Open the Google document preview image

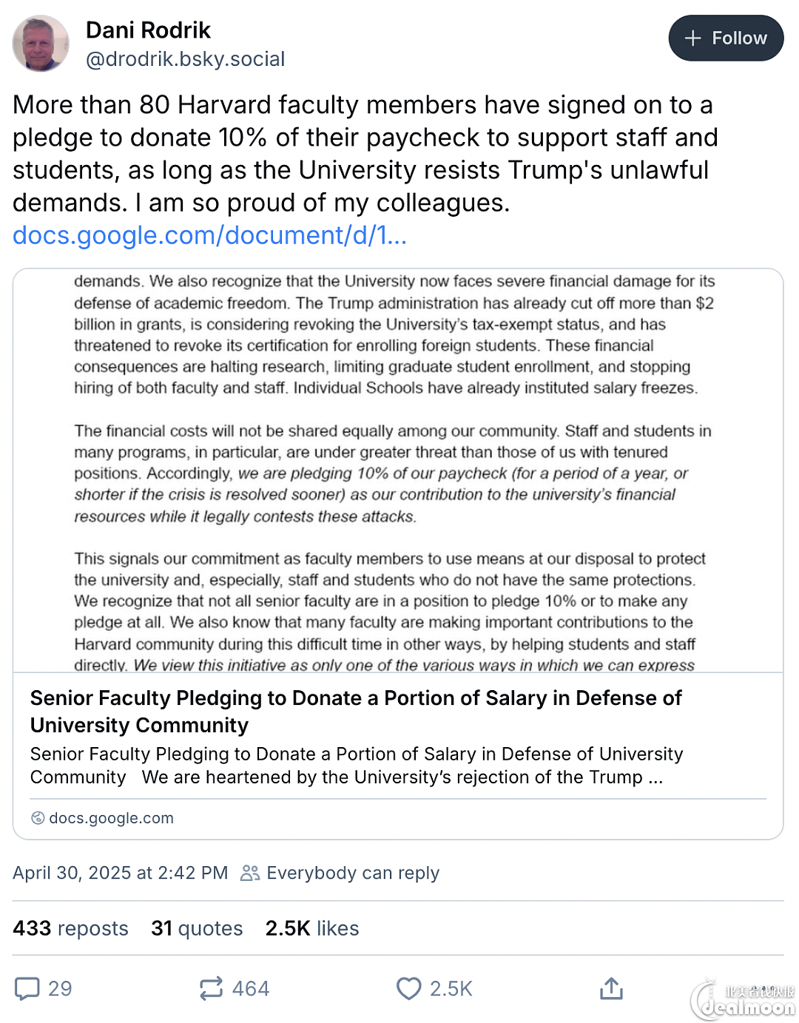pos(398,470)
